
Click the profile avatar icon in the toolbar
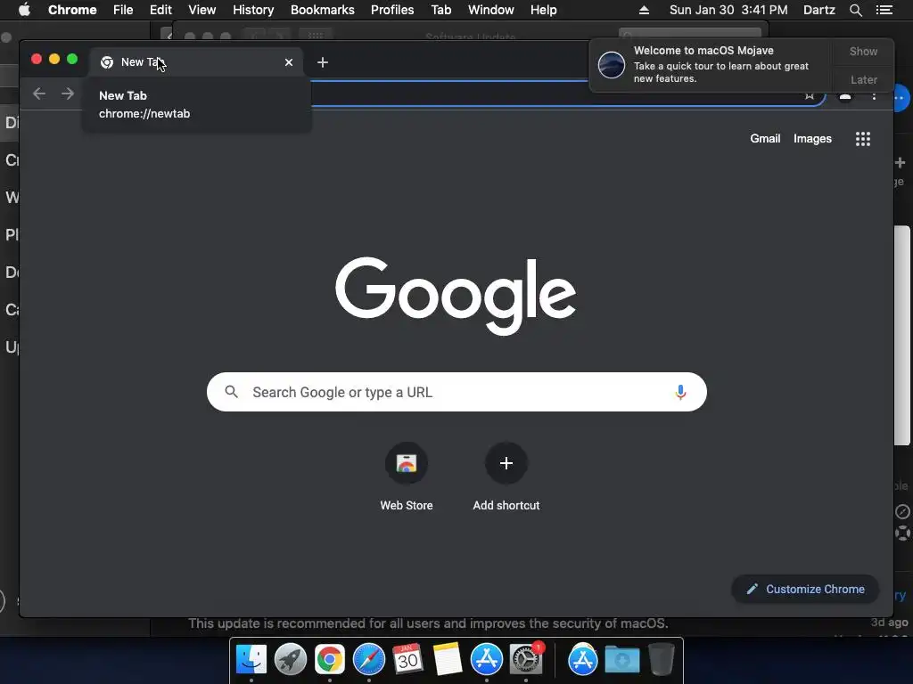point(845,96)
